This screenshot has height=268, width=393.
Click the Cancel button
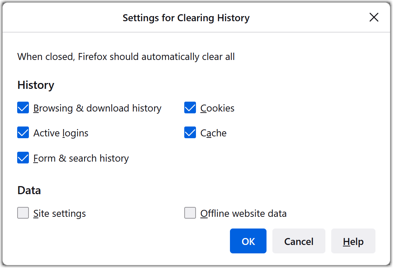click(298, 241)
